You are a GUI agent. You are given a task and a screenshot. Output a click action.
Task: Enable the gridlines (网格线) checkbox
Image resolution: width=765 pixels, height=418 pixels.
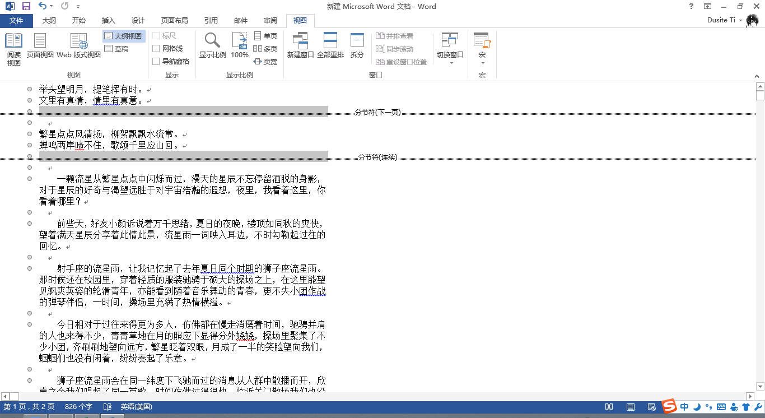[156, 49]
